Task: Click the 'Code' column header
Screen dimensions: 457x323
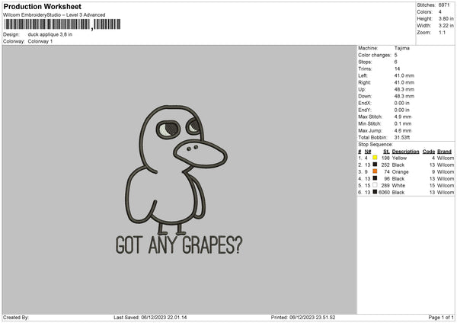Action: coord(429,152)
